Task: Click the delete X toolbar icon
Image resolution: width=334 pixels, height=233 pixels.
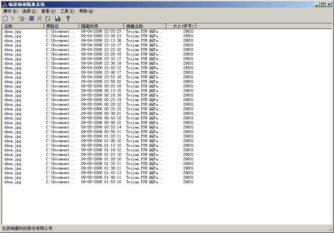Action: (x=13, y=19)
